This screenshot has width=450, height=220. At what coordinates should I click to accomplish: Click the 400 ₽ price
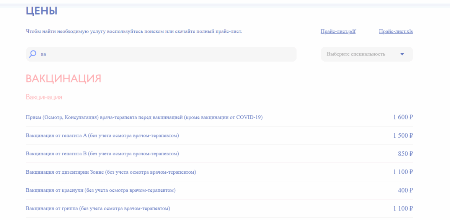pos(405,190)
